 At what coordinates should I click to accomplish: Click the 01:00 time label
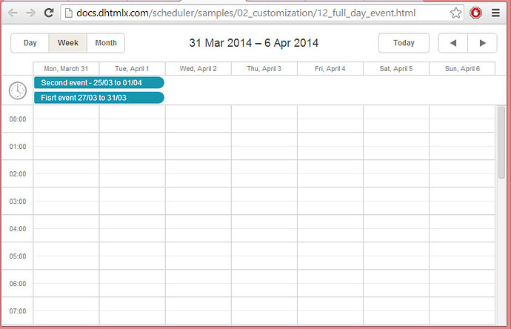pyautogui.click(x=18, y=147)
